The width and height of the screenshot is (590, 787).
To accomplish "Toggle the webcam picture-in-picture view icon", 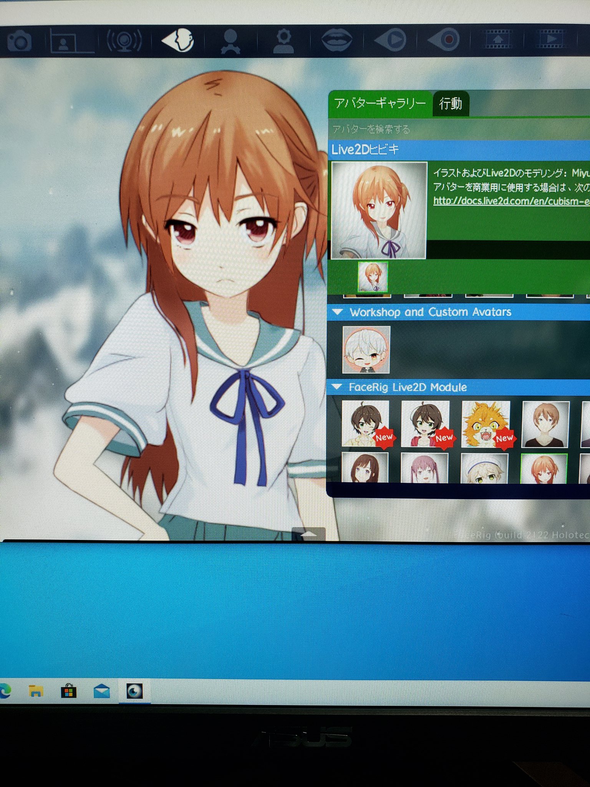I will point(71,41).
